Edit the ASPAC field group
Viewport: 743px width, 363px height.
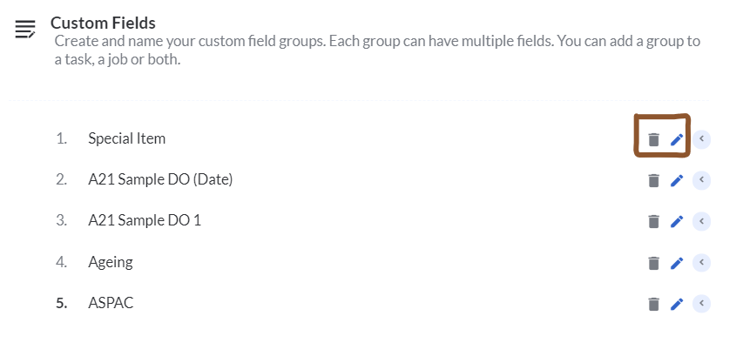677,304
